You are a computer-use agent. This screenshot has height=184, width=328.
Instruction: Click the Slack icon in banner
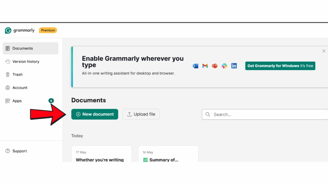(225, 66)
